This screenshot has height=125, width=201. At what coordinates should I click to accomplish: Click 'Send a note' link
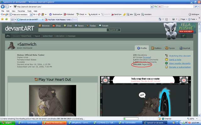(x=175, y=60)
